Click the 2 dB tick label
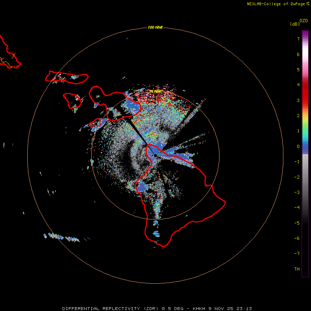The height and width of the screenshot is (311, 311). tap(298, 116)
